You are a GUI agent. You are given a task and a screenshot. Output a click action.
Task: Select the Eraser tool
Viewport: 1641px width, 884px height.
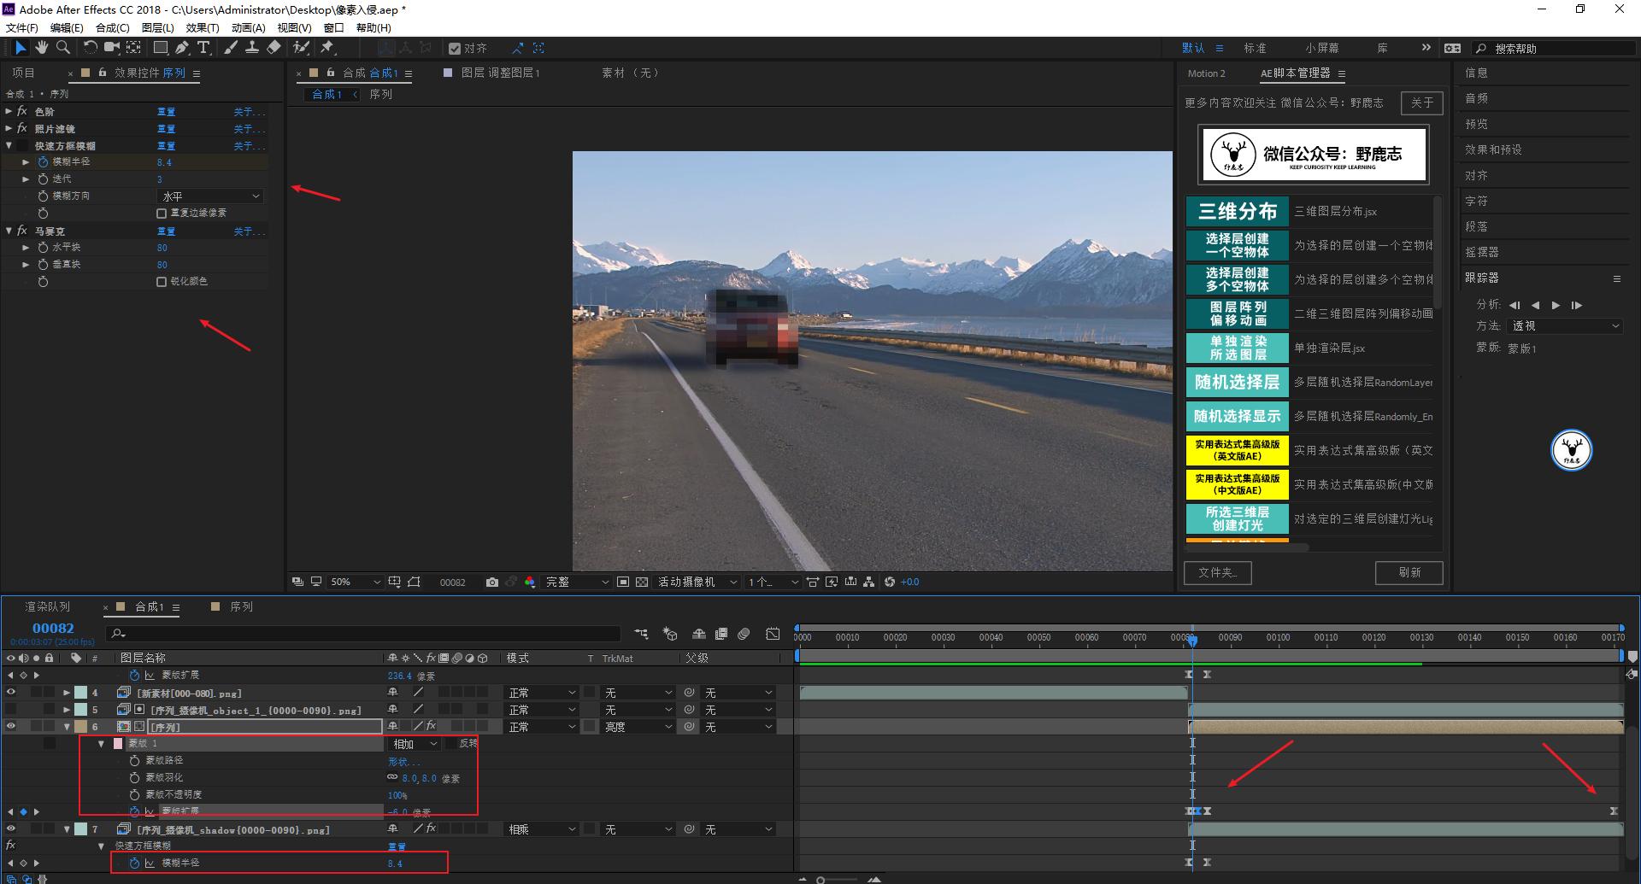point(273,48)
